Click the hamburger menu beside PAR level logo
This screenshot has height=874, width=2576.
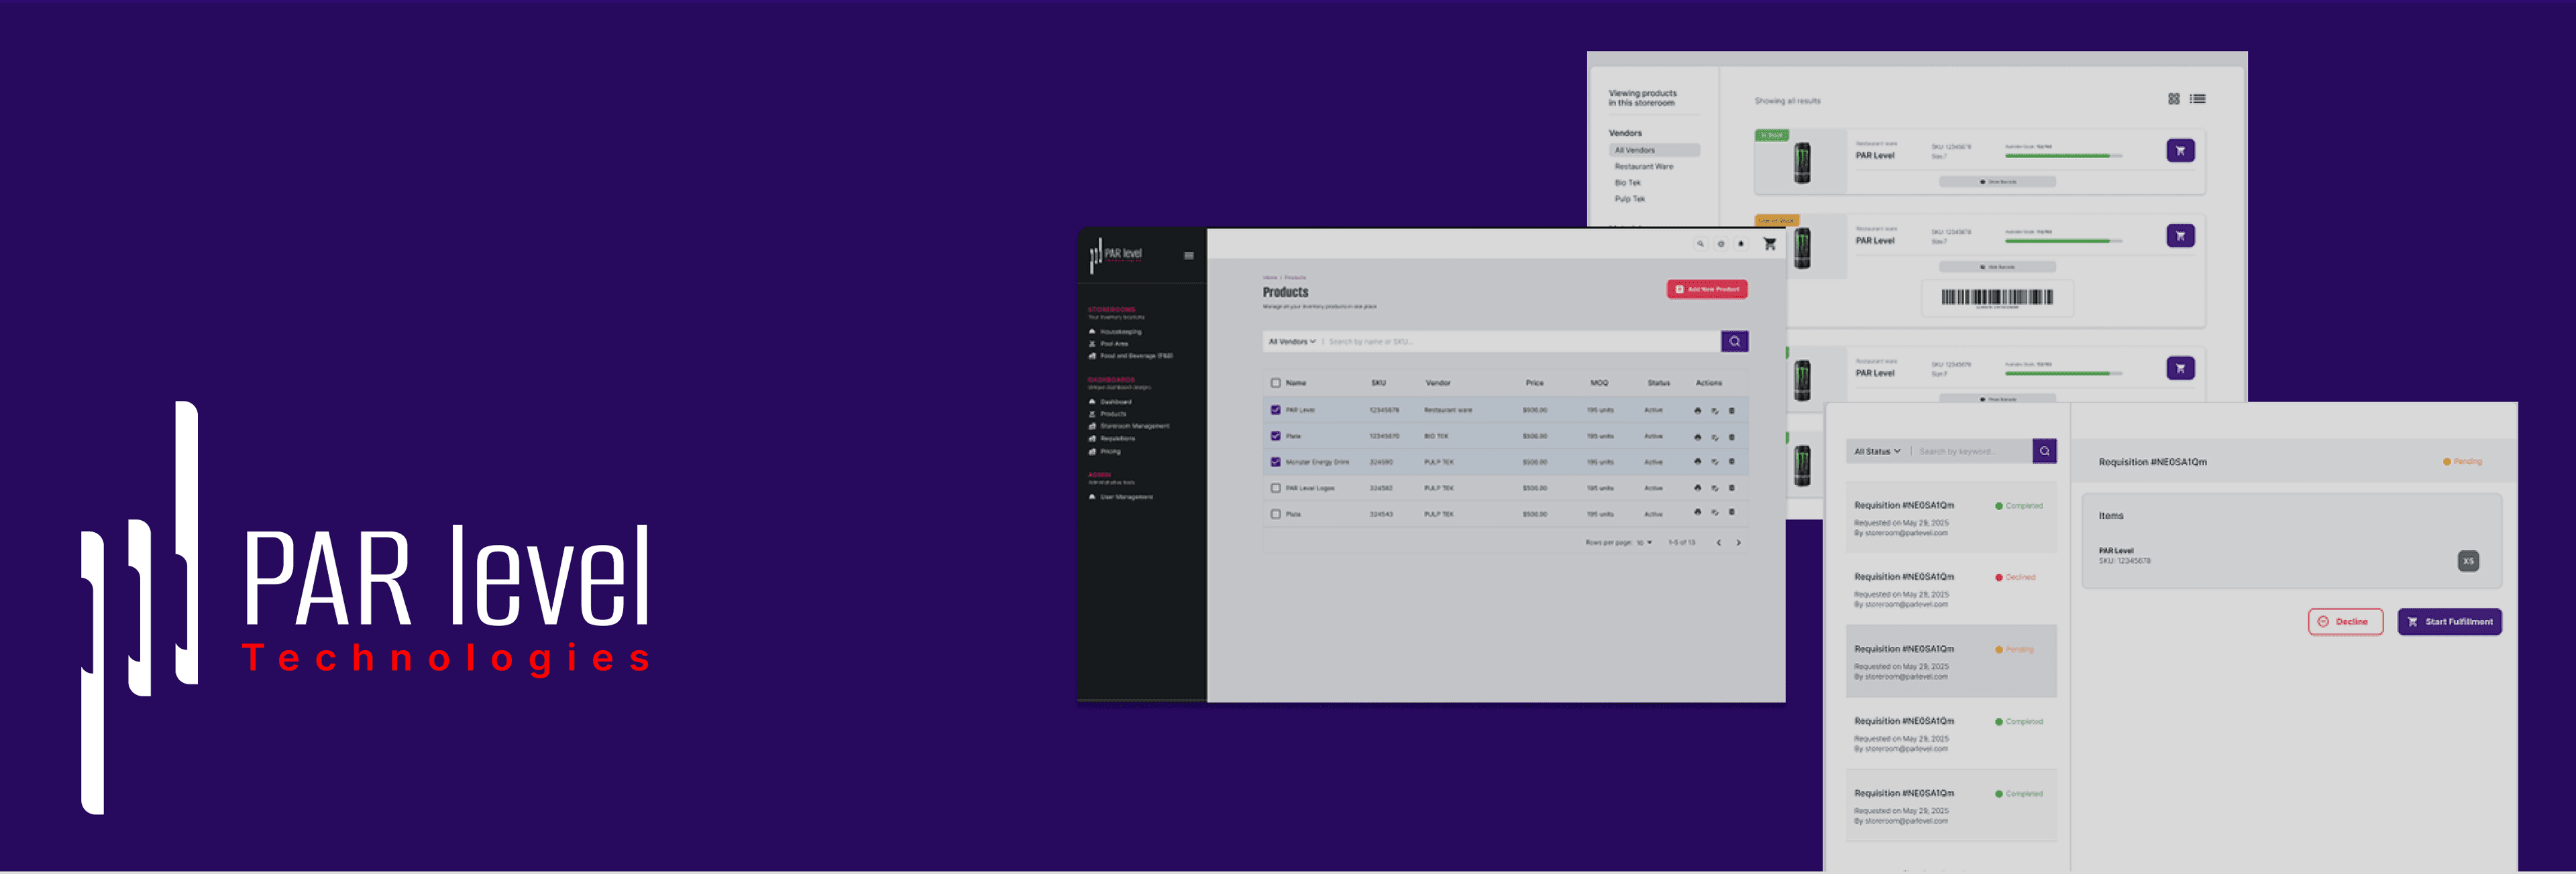1188,256
